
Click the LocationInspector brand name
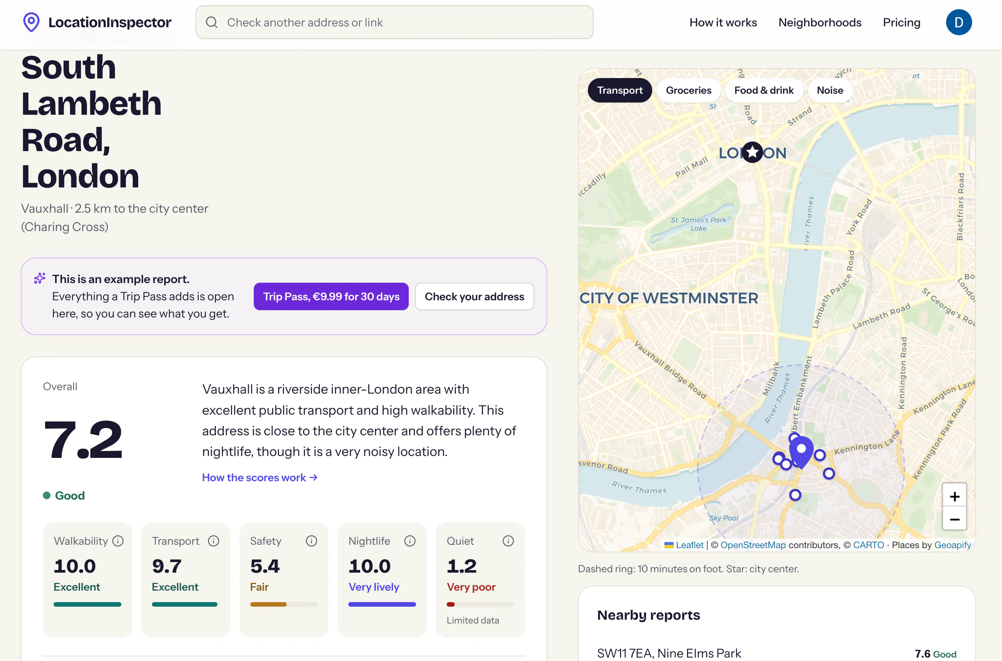pyautogui.click(x=109, y=22)
